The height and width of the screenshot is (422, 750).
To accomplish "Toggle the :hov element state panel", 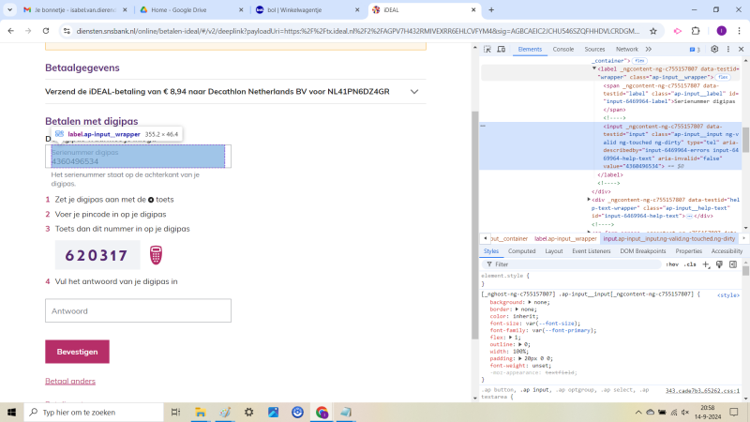I will pyautogui.click(x=672, y=264).
